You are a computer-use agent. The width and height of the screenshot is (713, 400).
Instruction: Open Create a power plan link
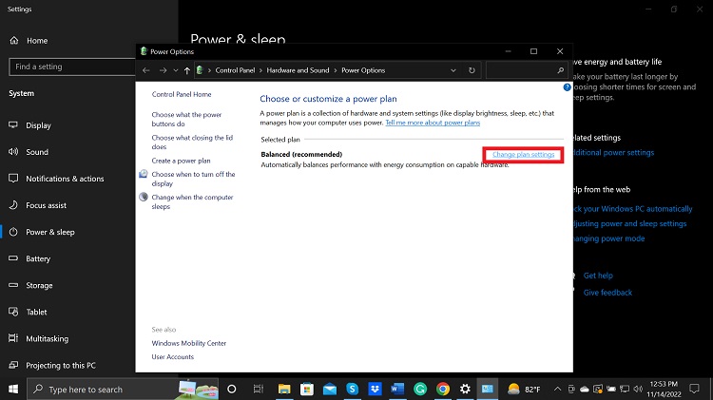pyautogui.click(x=181, y=161)
